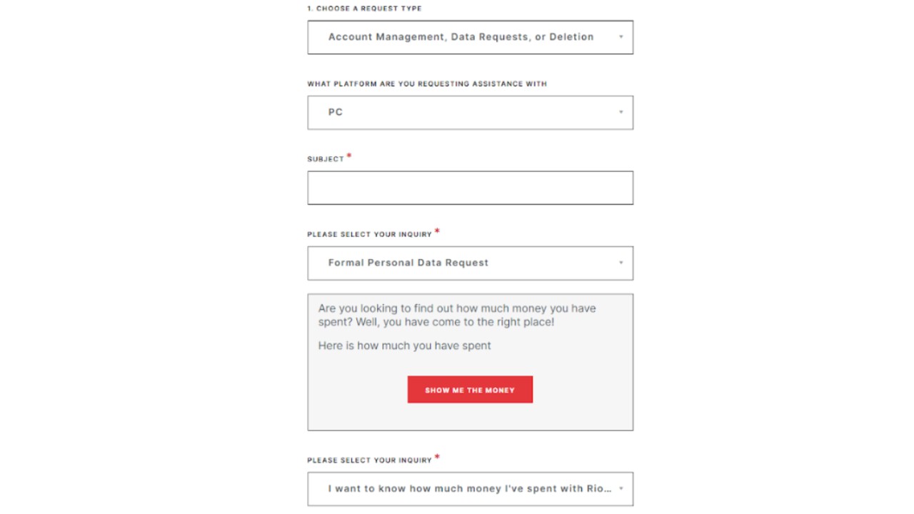Click into the Subject text field
Viewport: 914px width, 514px height.
[x=470, y=188]
